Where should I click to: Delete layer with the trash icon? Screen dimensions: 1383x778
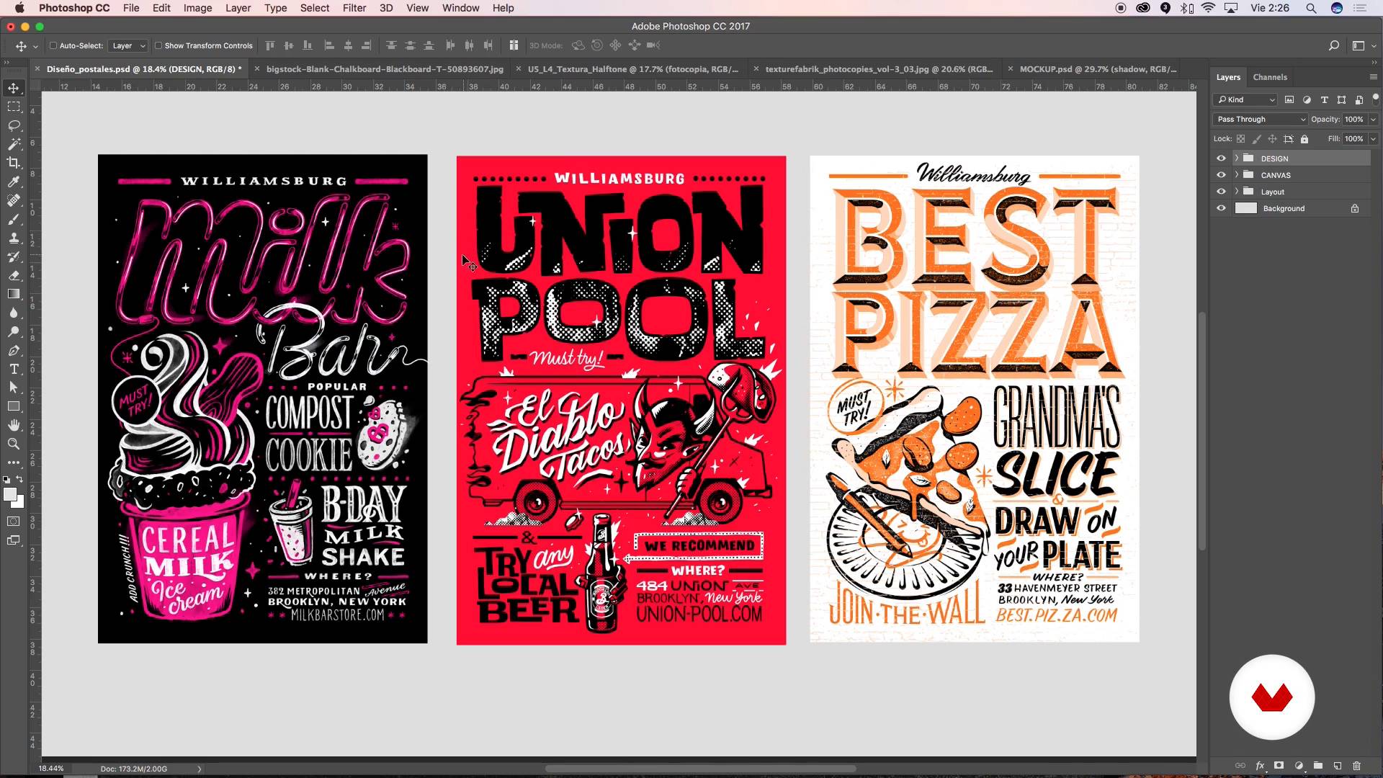point(1356,766)
